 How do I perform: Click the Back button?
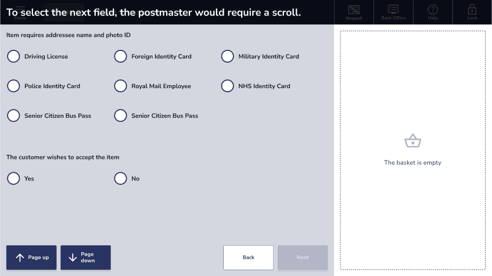click(248, 257)
